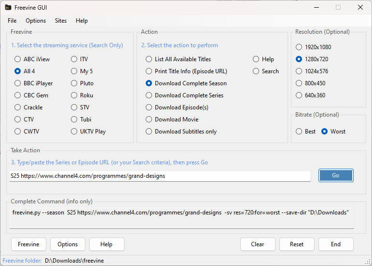Image resolution: width=372 pixels, height=266 pixels.
Task: Pick the Tubi service option
Action: point(74,120)
